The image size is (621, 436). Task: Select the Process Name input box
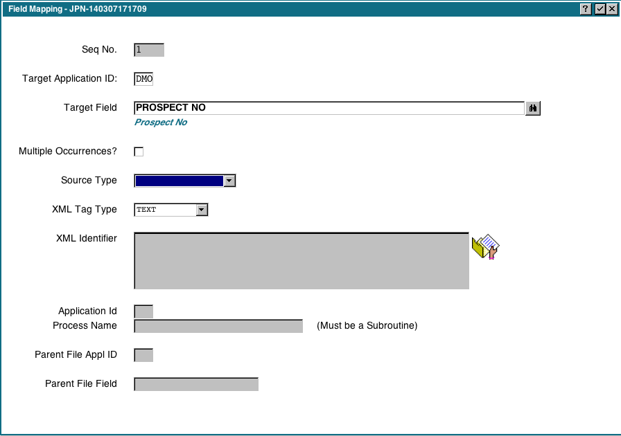click(218, 326)
